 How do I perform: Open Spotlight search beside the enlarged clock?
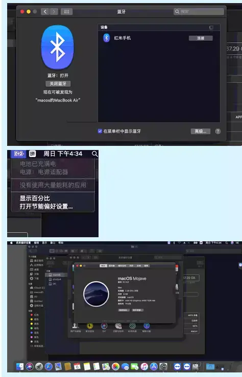pyautogui.click(x=95, y=154)
